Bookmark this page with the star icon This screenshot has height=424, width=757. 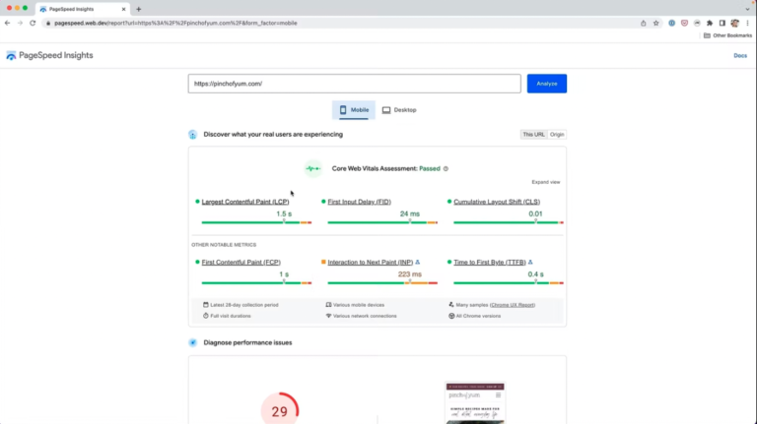coord(655,24)
